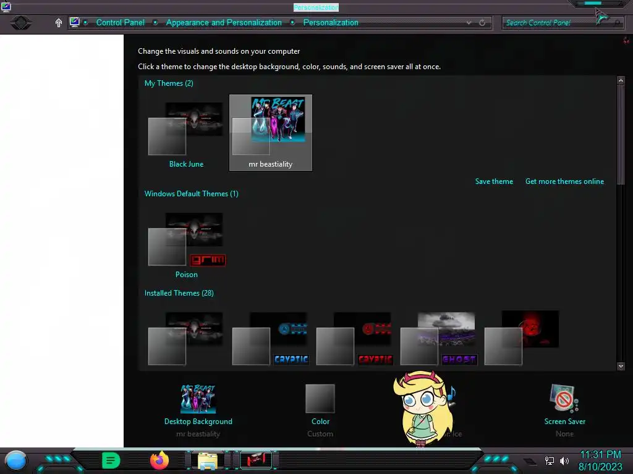633x474 pixels.
Task: Click the Screen Saver label
Action: pyautogui.click(x=564, y=421)
